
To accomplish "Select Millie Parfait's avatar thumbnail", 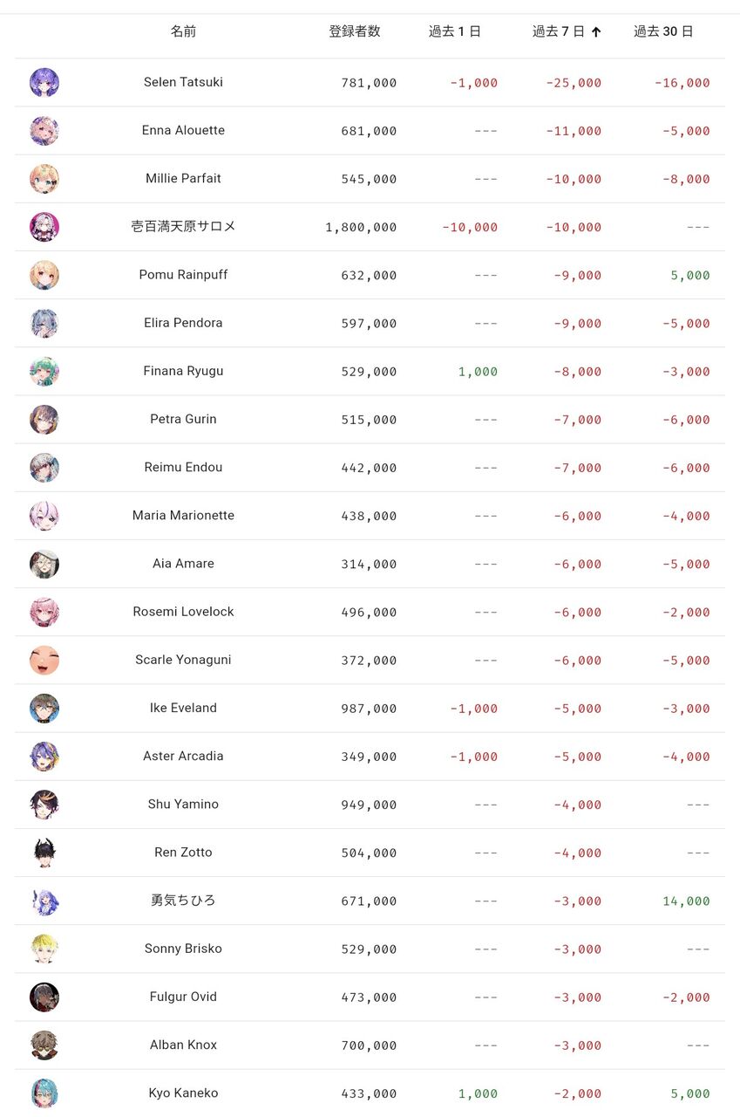I will [44, 179].
